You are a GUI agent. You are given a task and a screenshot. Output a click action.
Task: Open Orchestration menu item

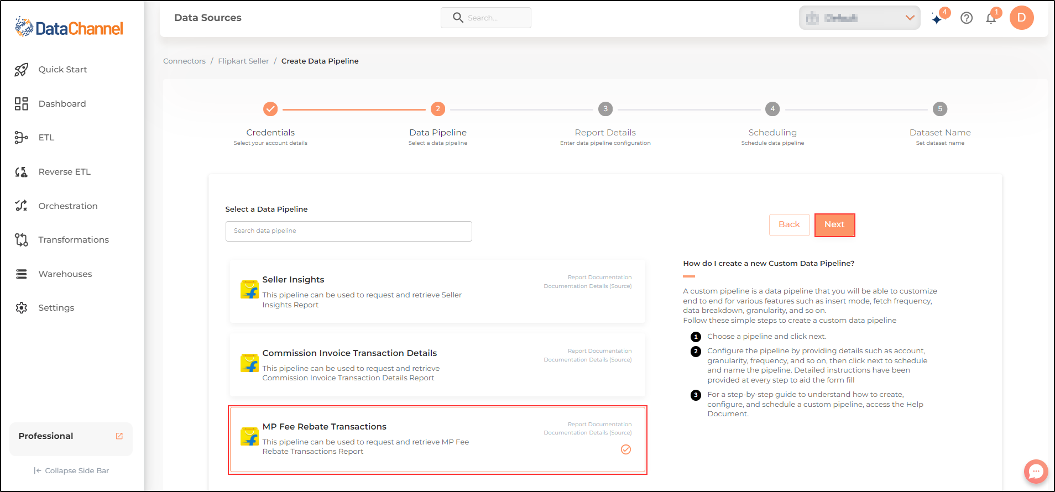pos(68,206)
